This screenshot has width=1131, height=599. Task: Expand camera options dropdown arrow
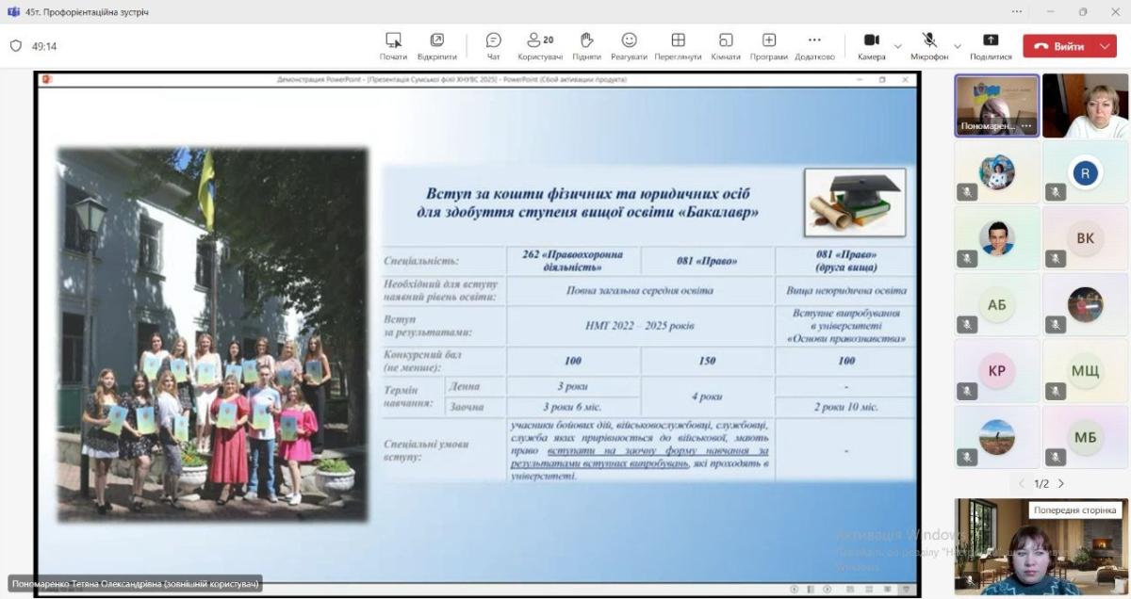(897, 46)
